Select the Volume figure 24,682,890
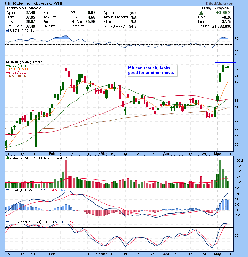Screen dimensions: 248x257 pos(222,26)
